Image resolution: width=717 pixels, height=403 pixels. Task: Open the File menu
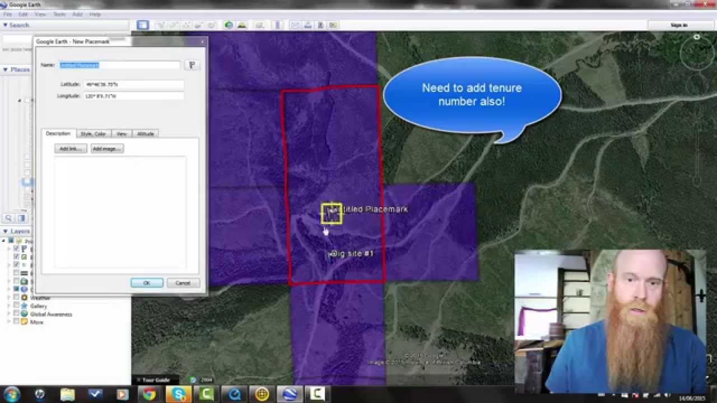(7, 14)
